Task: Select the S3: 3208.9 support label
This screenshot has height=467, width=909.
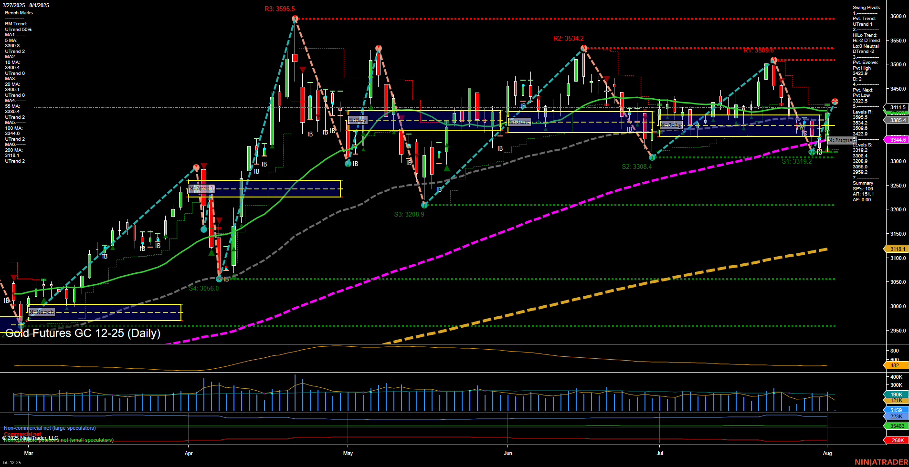Action: [409, 215]
